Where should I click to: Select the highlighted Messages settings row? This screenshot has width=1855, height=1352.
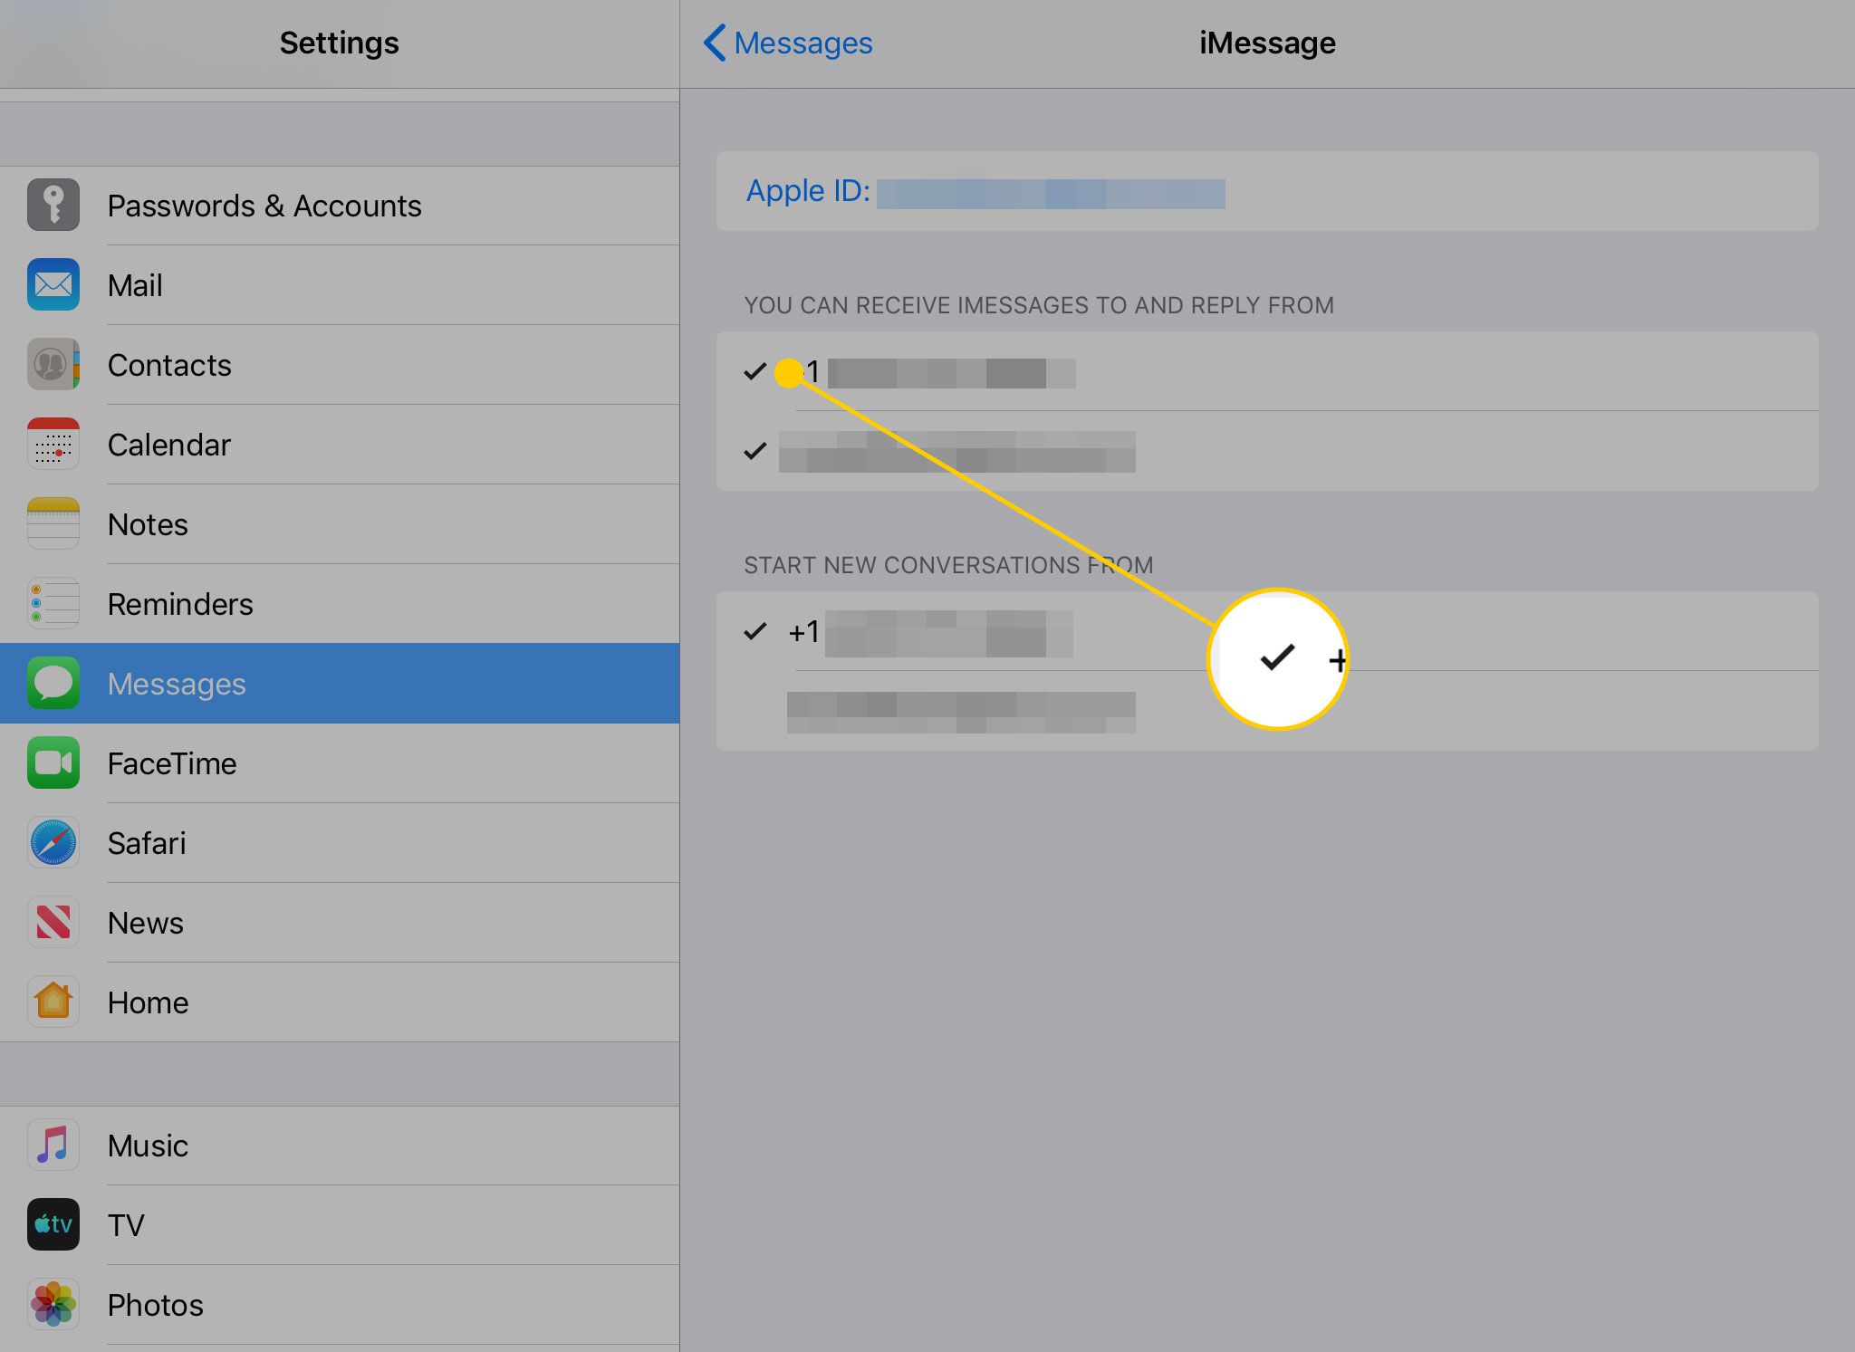[340, 684]
